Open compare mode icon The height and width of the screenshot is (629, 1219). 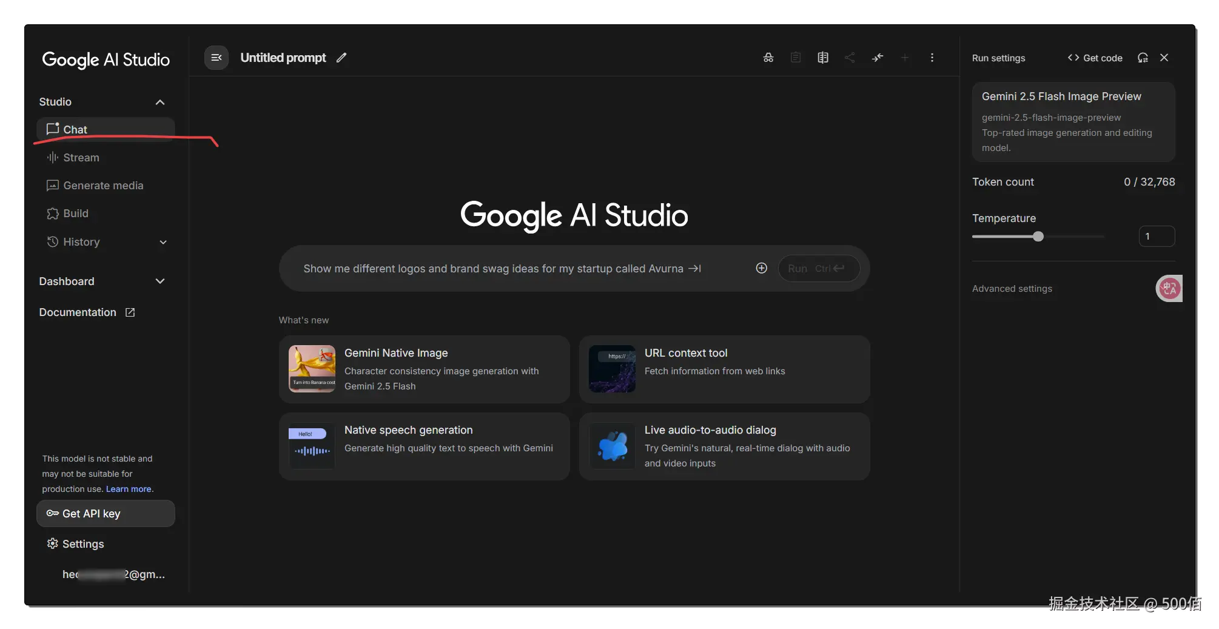(823, 58)
